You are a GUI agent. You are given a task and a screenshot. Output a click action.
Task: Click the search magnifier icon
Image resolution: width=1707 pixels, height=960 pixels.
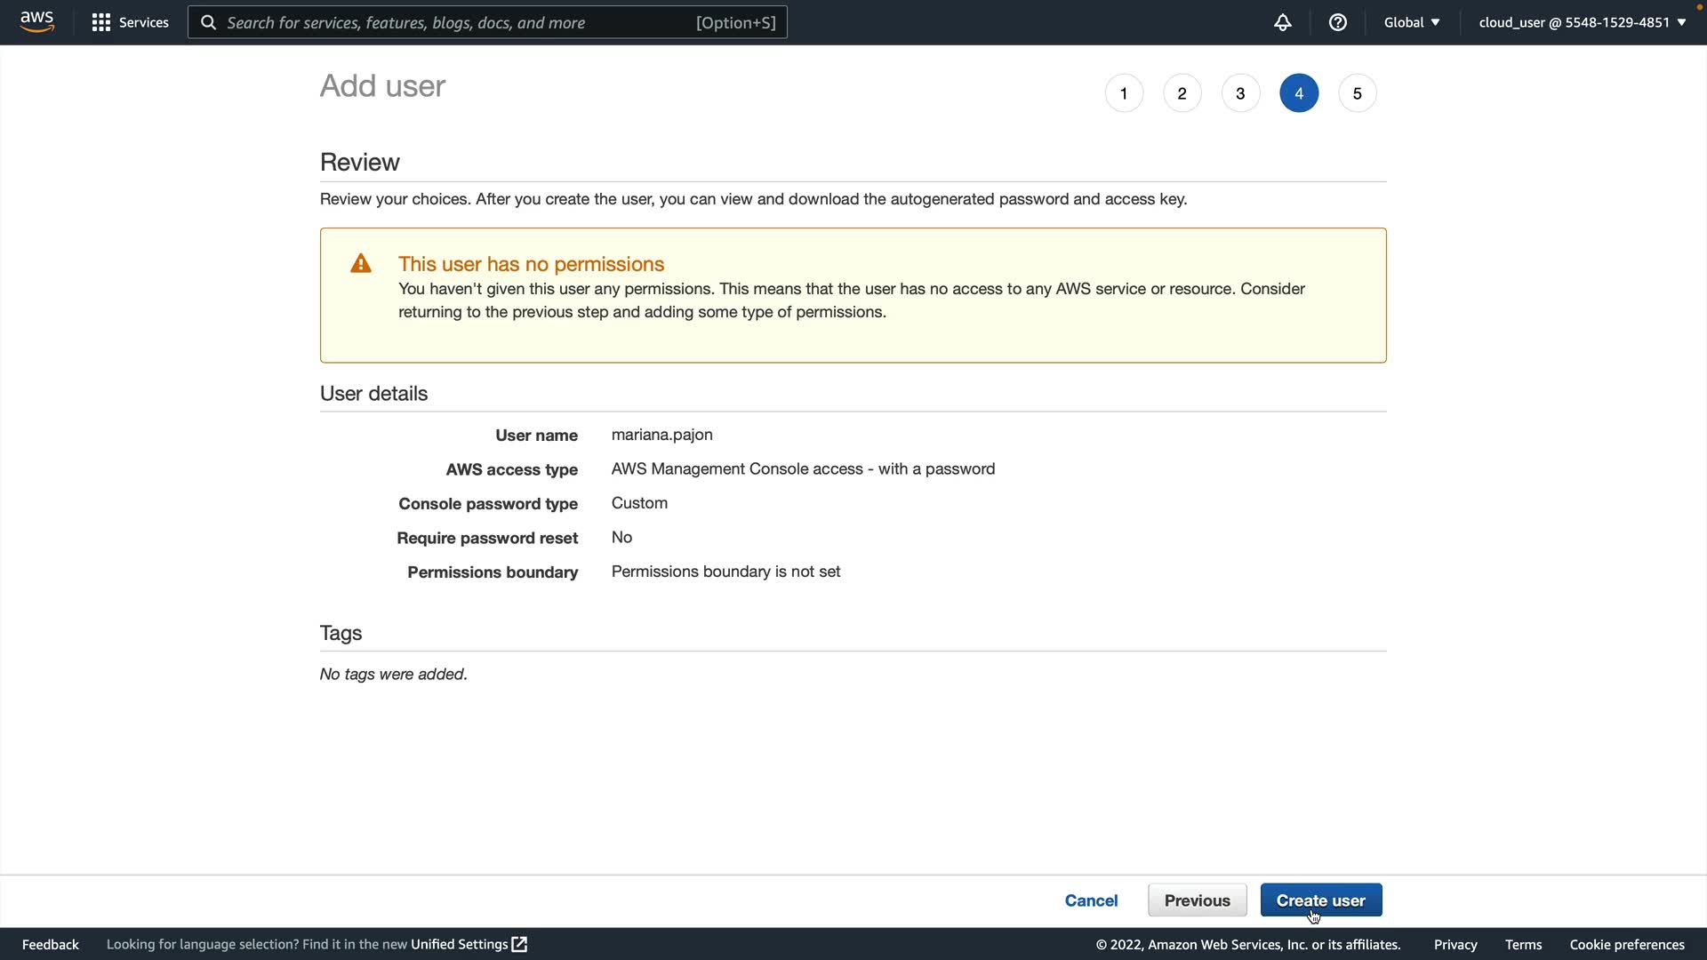point(208,22)
